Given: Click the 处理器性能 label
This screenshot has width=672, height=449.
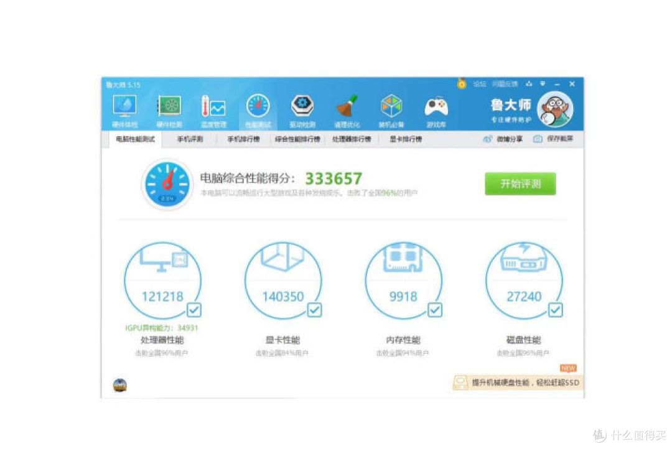Looking at the screenshot, I should pos(162,340).
